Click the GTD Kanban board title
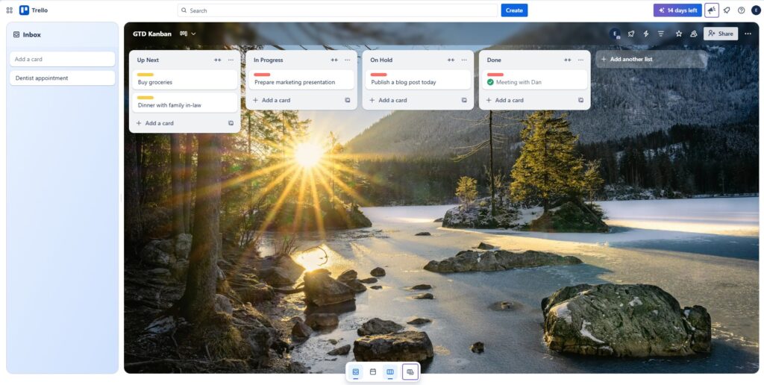764x385 pixels. pos(152,34)
